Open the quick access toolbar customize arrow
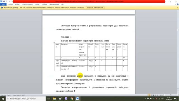Viewport: 179px width, 101px height. pos(12,1)
